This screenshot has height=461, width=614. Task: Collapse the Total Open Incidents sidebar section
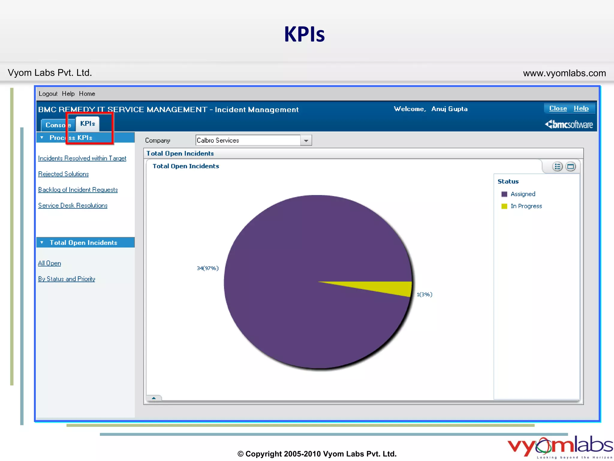[42, 243]
